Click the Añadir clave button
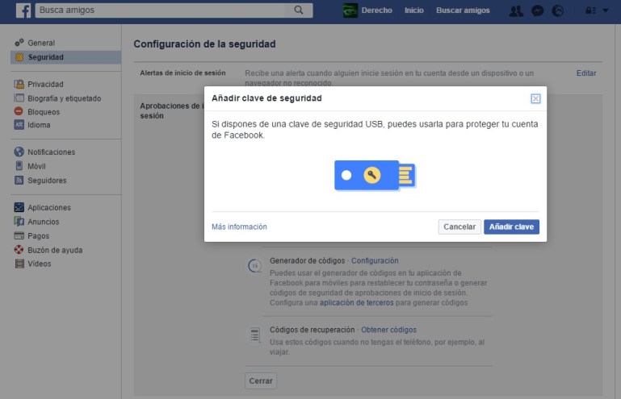Image resolution: width=621 pixels, height=399 pixels. tap(511, 227)
